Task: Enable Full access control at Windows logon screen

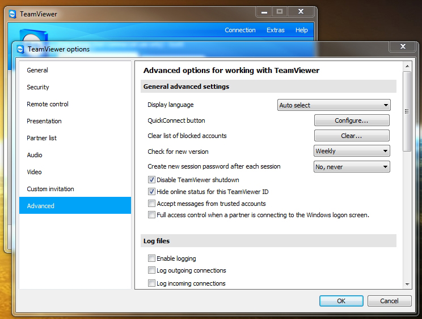Action: coord(151,215)
